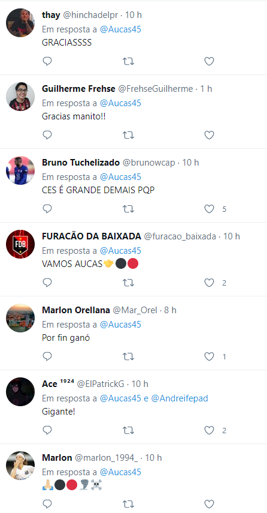The height and width of the screenshot is (513, 267).
Task: Open Bruno Tuchelizado's profile avatar
Action: click(20, 170)
